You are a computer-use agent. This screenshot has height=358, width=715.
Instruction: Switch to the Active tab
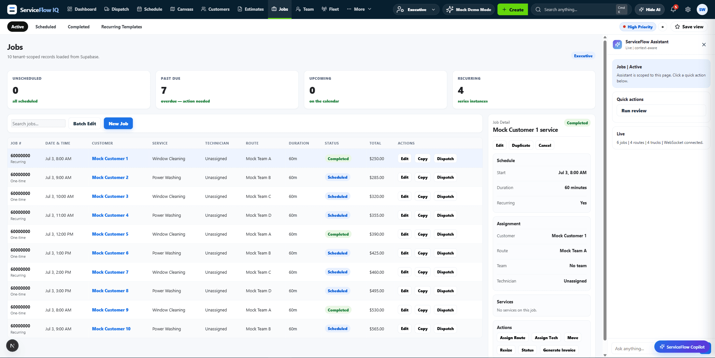[x=18, y=27]
